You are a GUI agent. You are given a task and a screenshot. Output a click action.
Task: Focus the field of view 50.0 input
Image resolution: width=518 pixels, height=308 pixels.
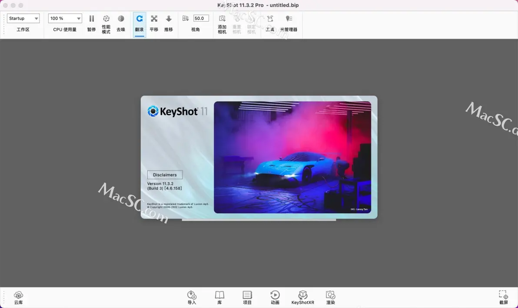click(201, 18)
